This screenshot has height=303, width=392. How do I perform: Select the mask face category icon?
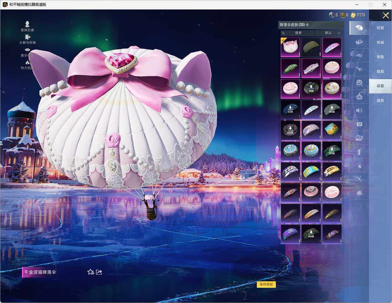pos(359,124)
